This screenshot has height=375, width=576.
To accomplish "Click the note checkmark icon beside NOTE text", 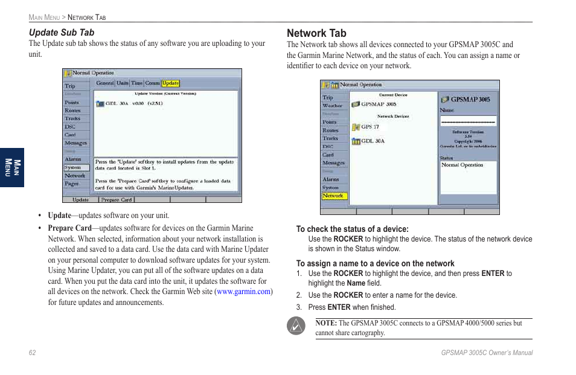I will point(296,325).
